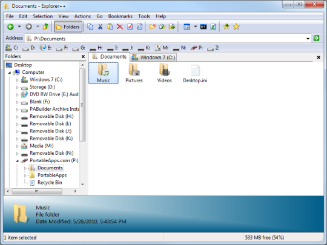Click the red Delete icon
The width and height of the screenshot is (327, 245).
point(120,27)
